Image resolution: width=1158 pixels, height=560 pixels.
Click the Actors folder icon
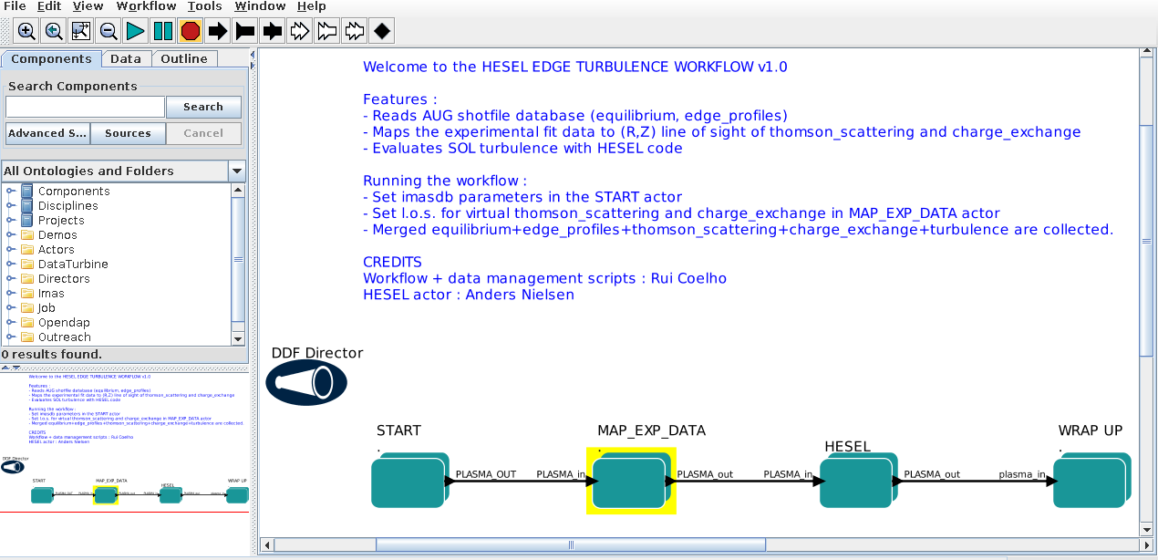pos(26,250)
